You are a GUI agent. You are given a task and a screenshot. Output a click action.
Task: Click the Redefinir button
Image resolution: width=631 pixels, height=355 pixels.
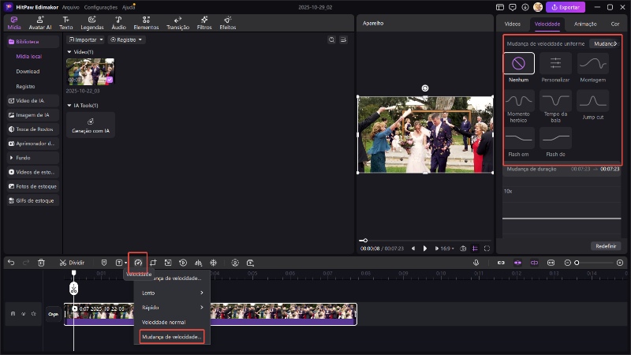click(x=606, y=246)
